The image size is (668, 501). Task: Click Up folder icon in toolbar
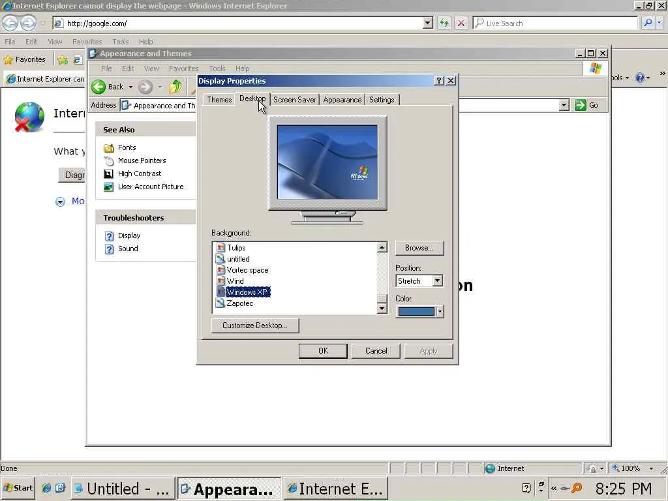point(175,87)
